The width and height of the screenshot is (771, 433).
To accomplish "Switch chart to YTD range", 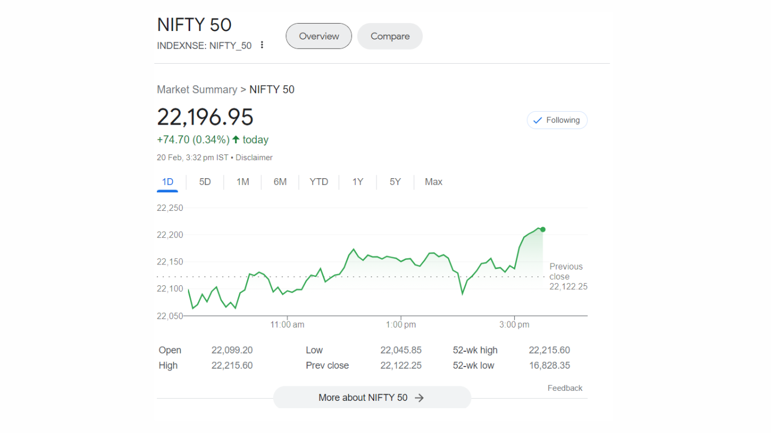I will pyautogui.click(x=319, y=182).
